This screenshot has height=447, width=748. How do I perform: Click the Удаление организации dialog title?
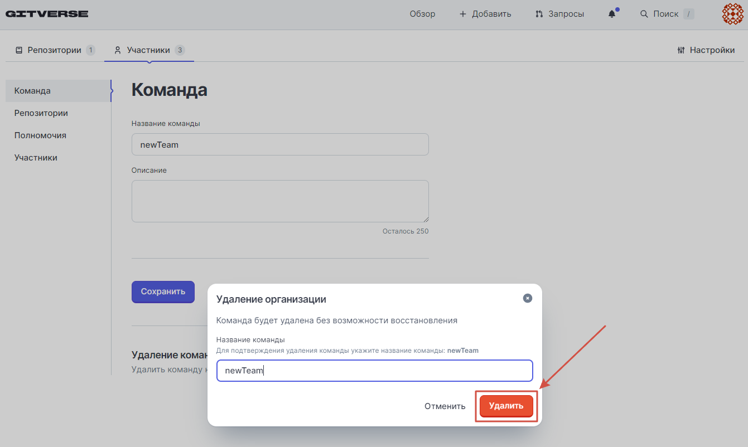(271, 299)
